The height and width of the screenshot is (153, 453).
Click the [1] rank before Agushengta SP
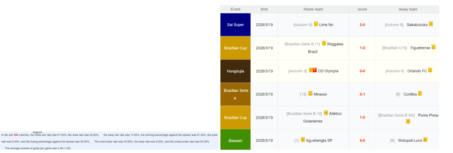[297, 140]
